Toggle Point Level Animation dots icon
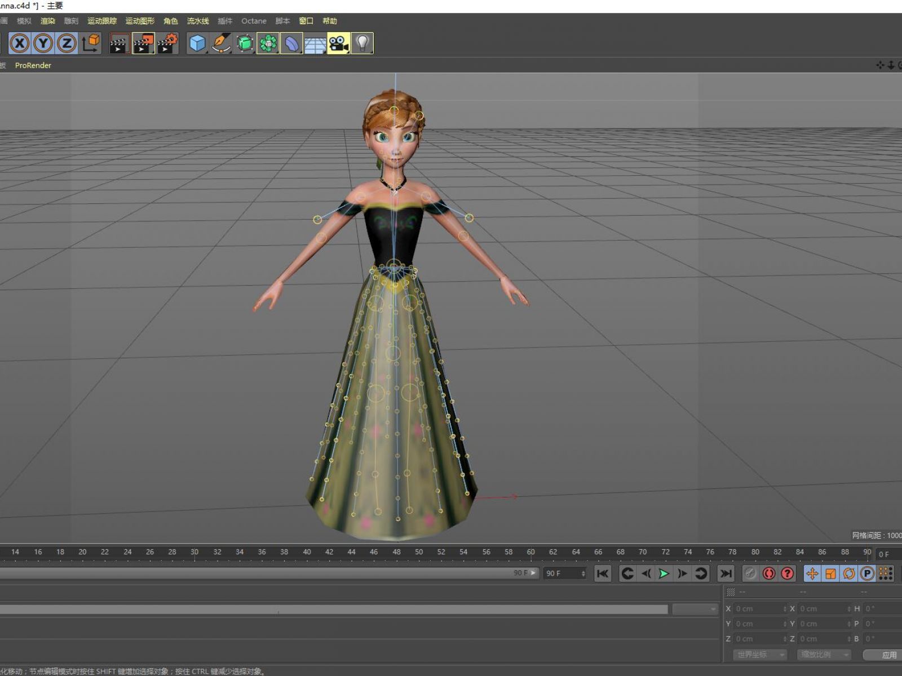 886,573
